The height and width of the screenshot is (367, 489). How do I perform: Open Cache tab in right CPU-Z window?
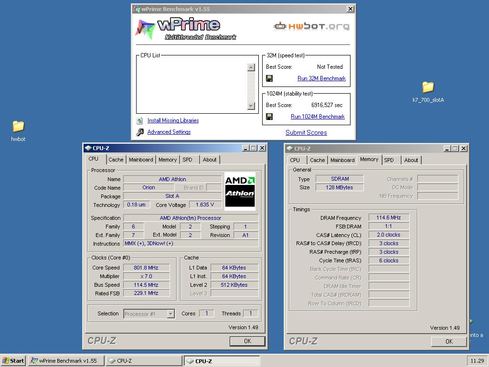[317, 160]
